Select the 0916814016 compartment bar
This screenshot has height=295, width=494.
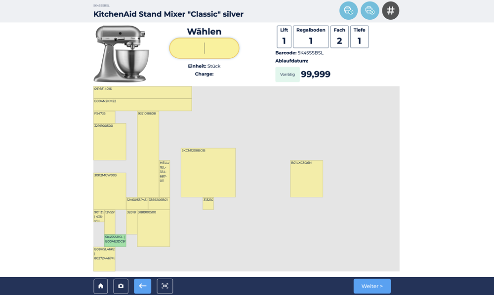pyautogui.click(x=142, y=92)
